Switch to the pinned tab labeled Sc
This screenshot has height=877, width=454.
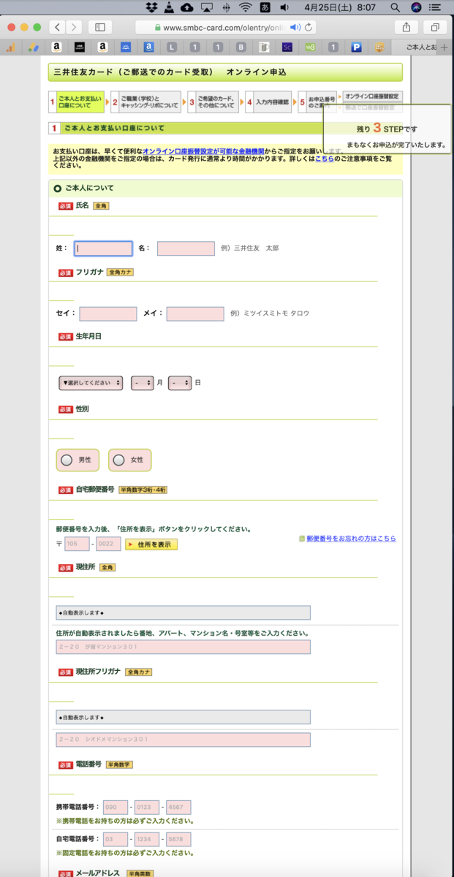point(287,47)
